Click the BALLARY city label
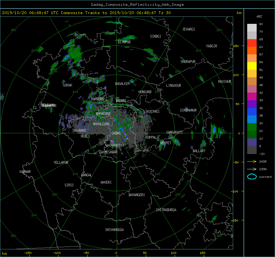 click(x=199, y=151)
